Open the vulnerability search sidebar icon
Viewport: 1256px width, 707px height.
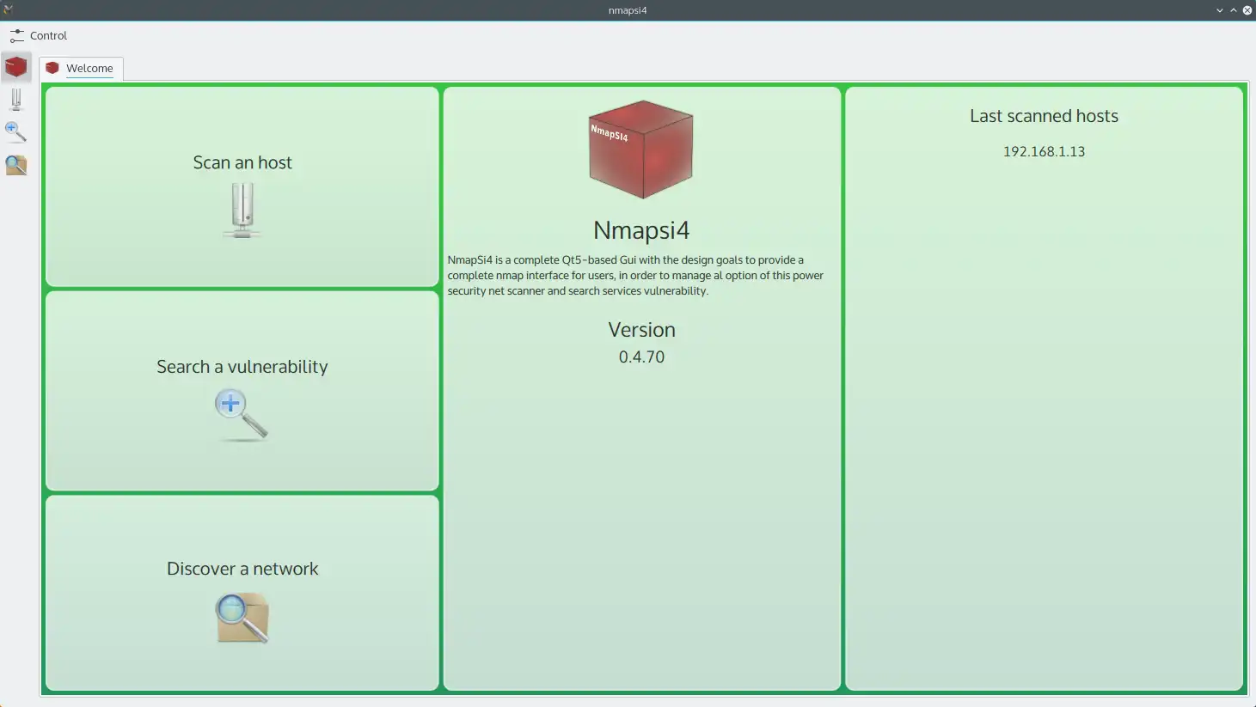(15, 131)
